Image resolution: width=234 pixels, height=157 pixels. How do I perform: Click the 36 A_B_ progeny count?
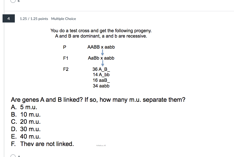pos(101,69)
